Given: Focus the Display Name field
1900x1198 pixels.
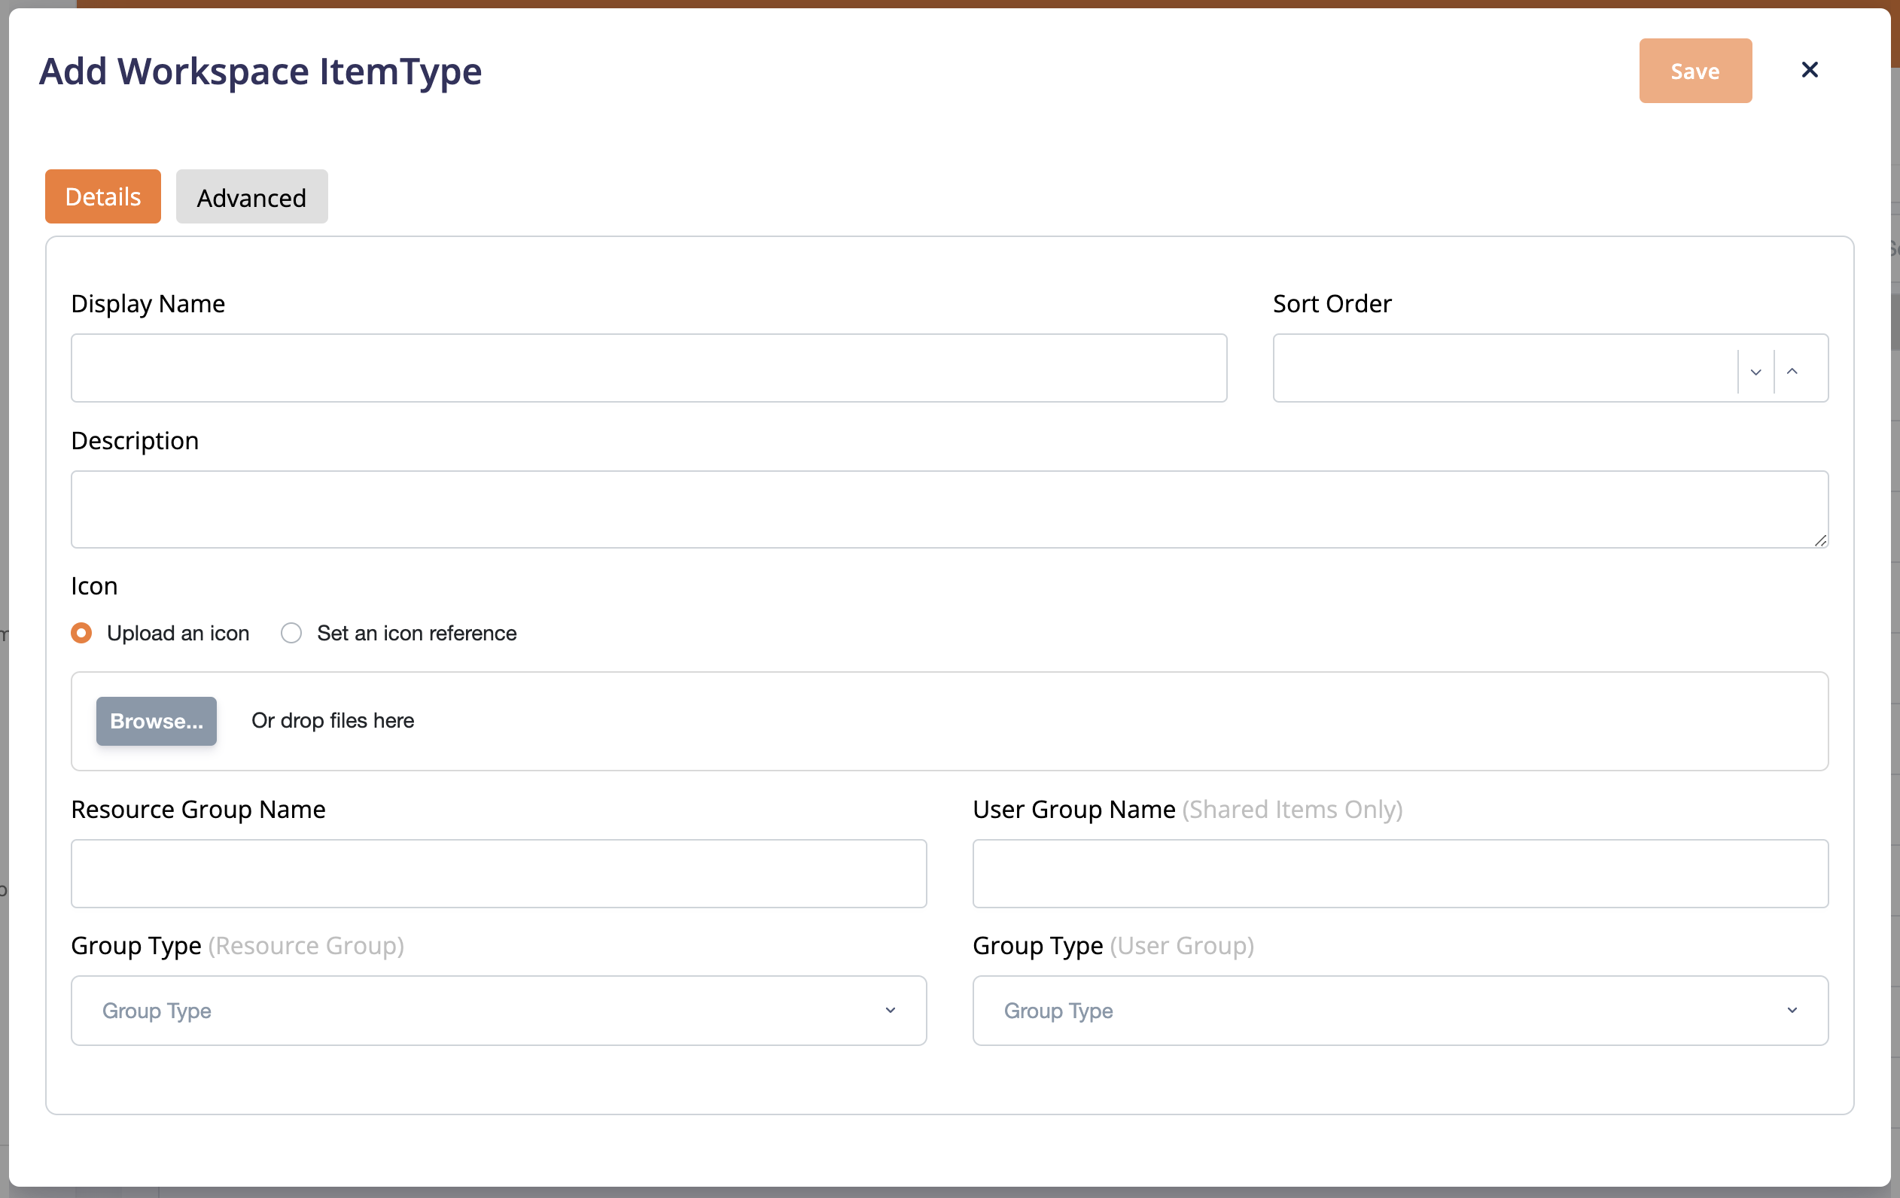Looking at the screenshot, I should point(648,368).
